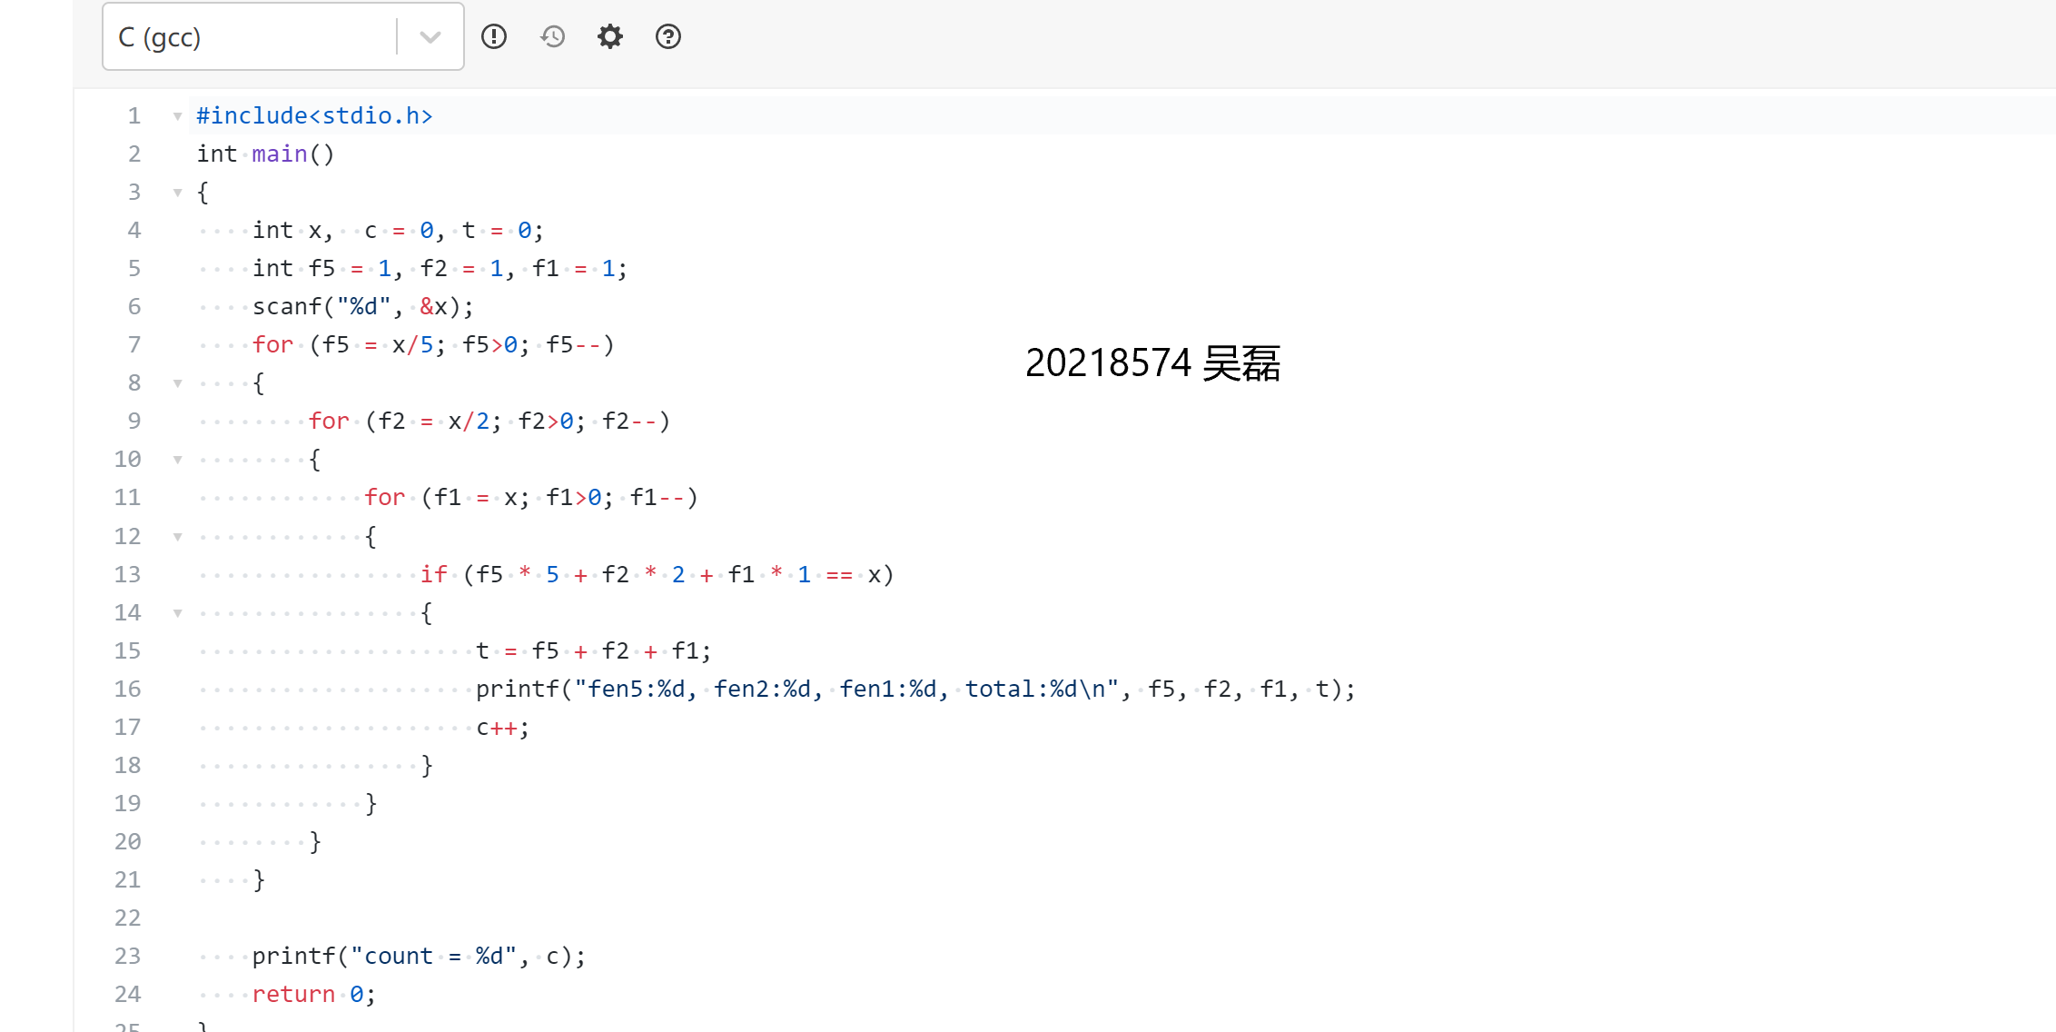Open the C (gcc) language selector
This screenshot has height=1032, width=2056.
283,37
